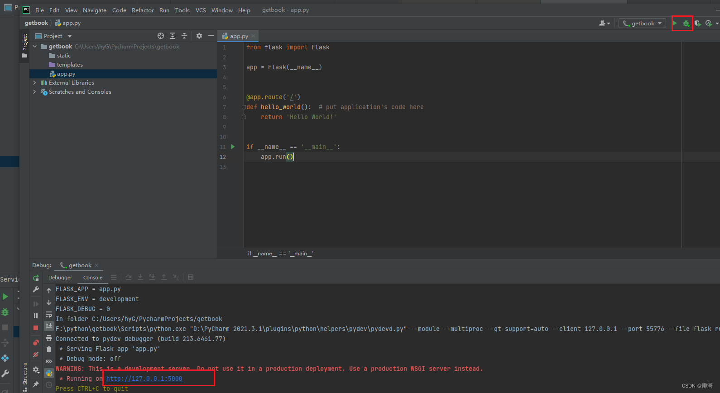Image resolution: width=720 pixels, height=393 pixels.
Task: Select the templates folder
Action: [70, 65]
